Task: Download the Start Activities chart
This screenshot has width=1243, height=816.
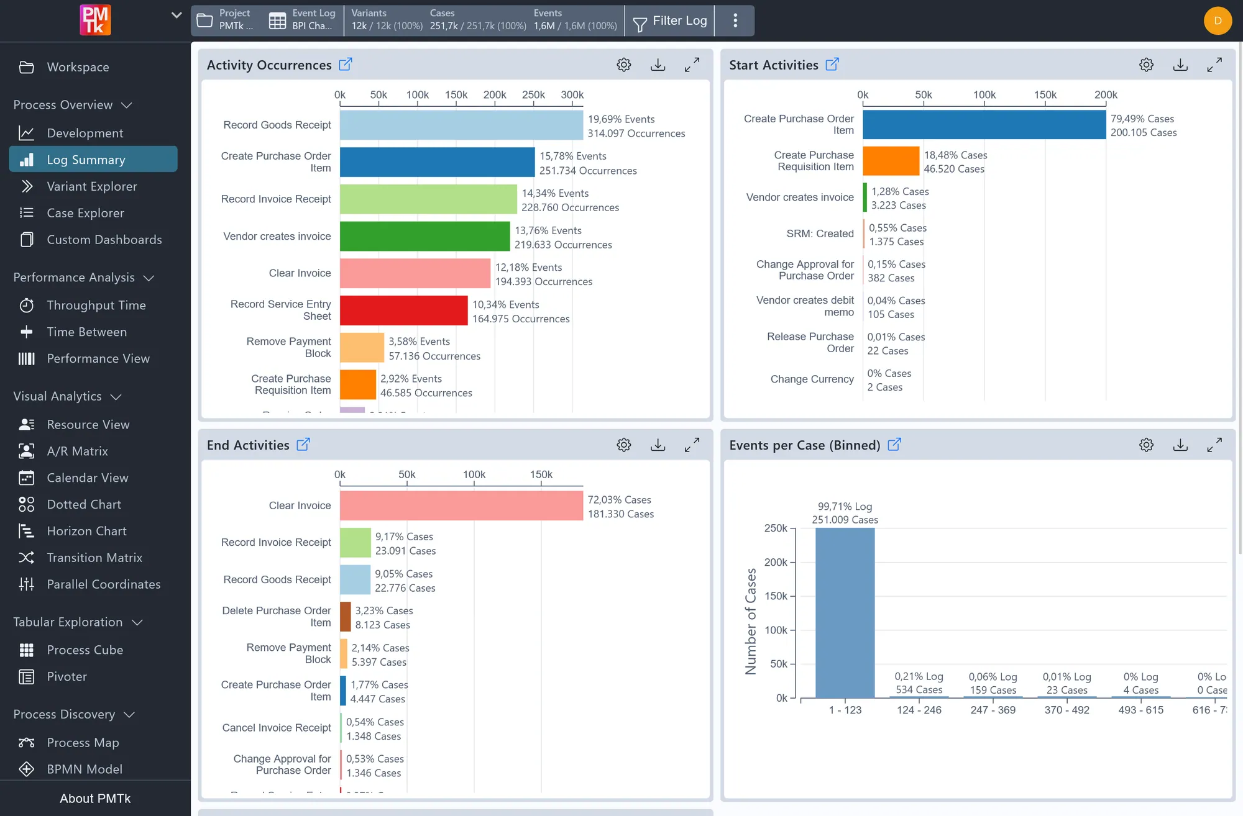Action: point(1180,65)
